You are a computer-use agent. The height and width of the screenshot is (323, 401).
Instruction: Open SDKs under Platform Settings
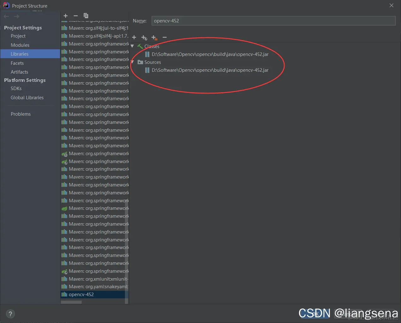click(16, 88)
